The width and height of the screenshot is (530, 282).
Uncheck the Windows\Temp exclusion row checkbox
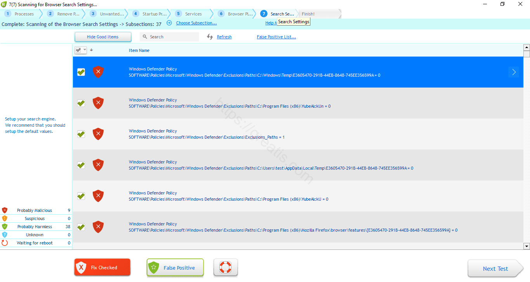tap(81, 72)
